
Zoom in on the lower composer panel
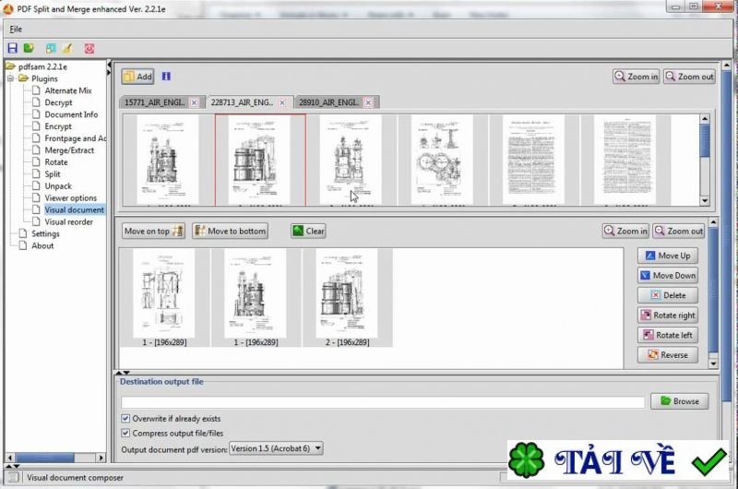[x=625, y=231]
